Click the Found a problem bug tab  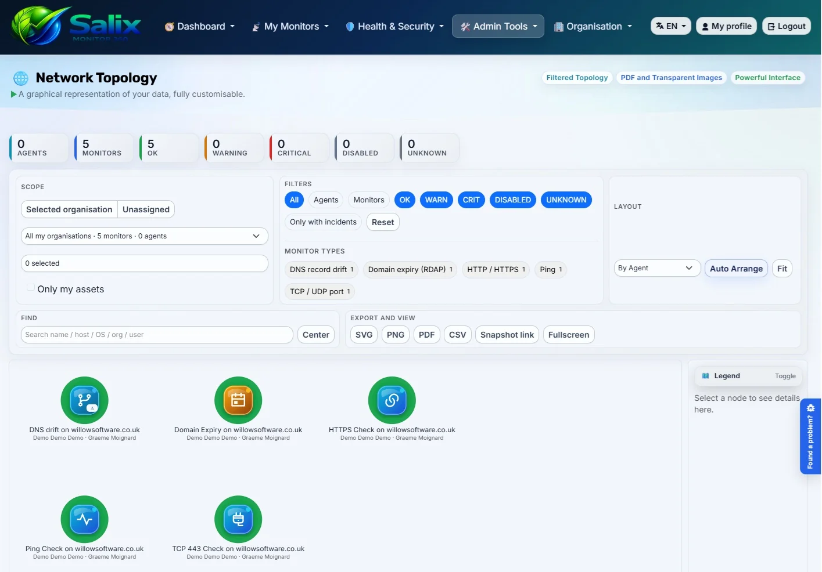click(x=810, y=436)
